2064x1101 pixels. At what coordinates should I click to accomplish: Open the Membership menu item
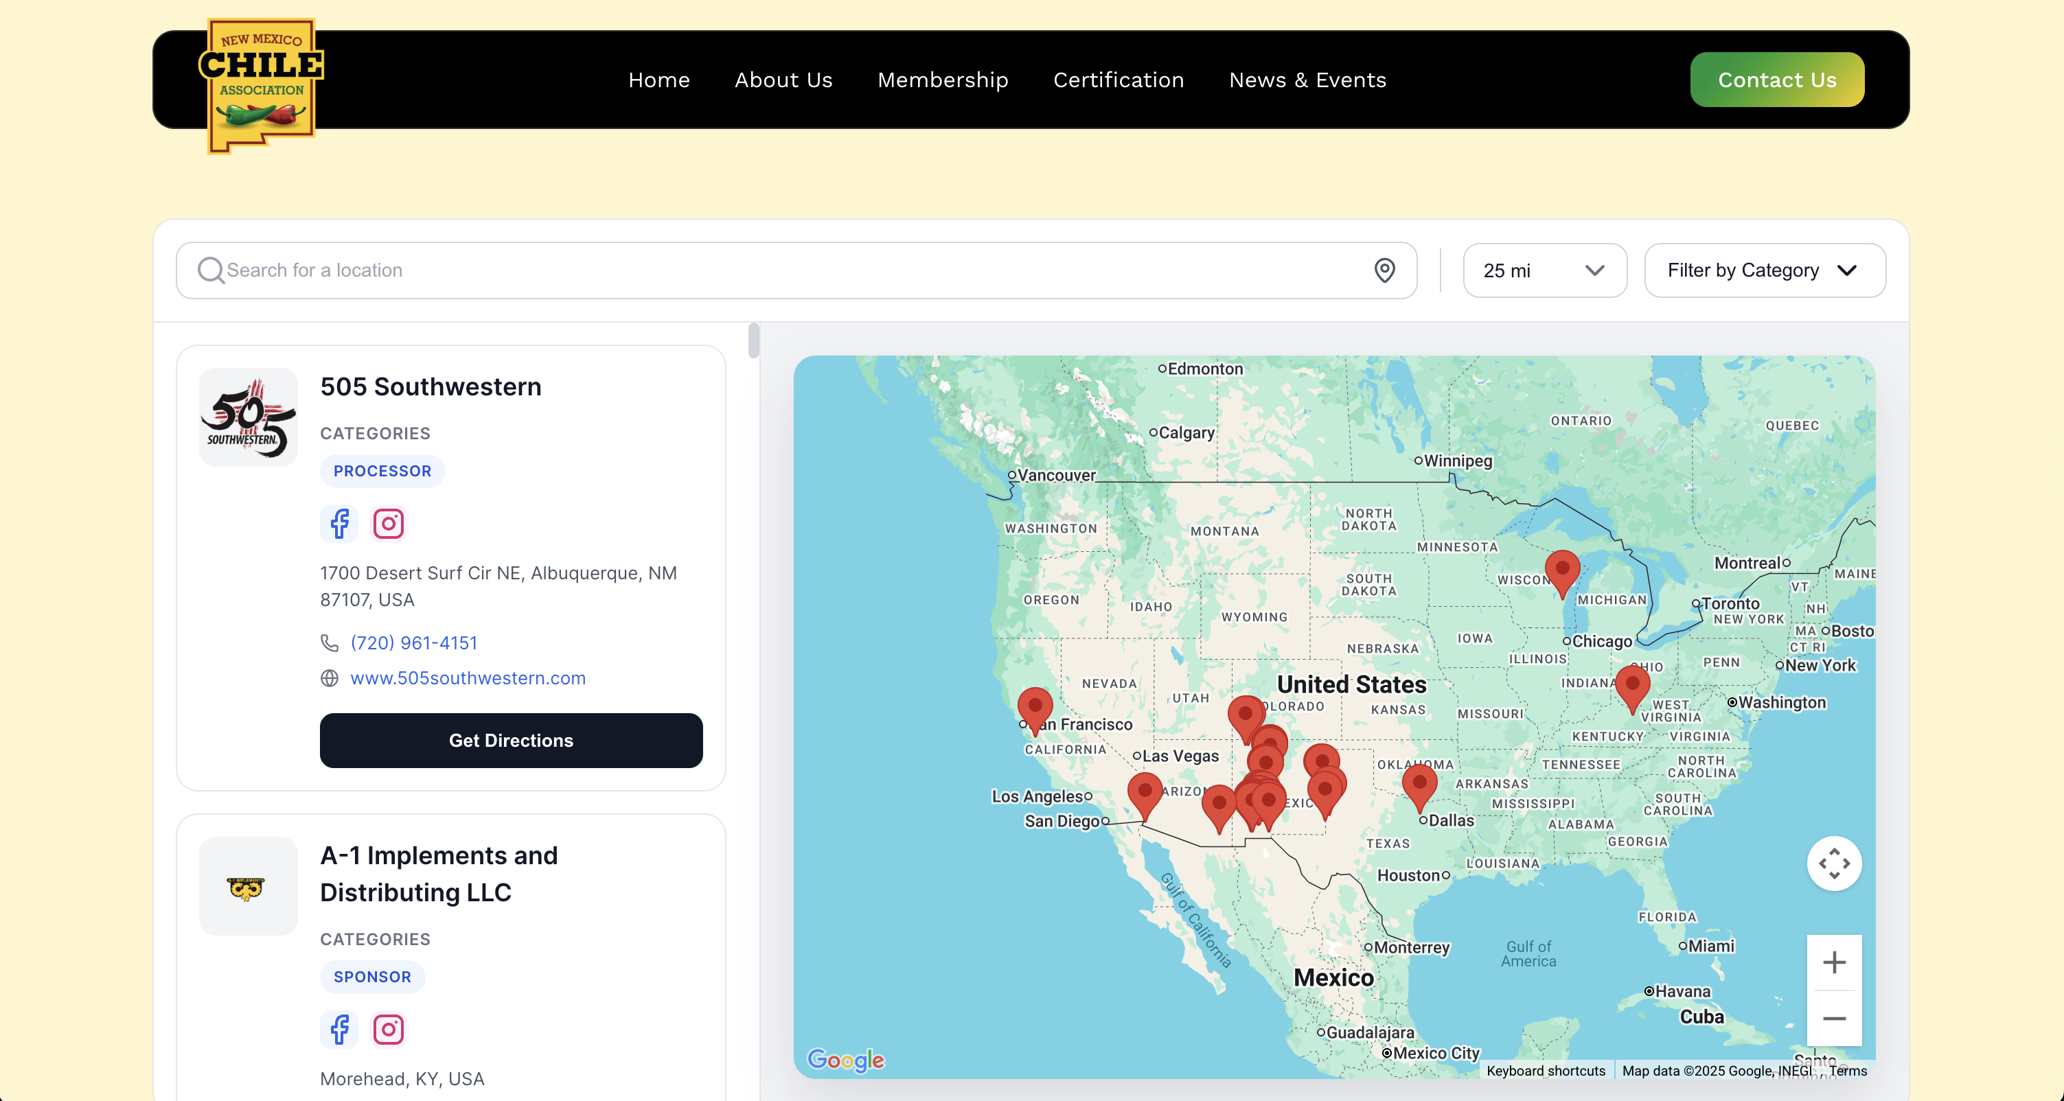click(x=942, y=80)
